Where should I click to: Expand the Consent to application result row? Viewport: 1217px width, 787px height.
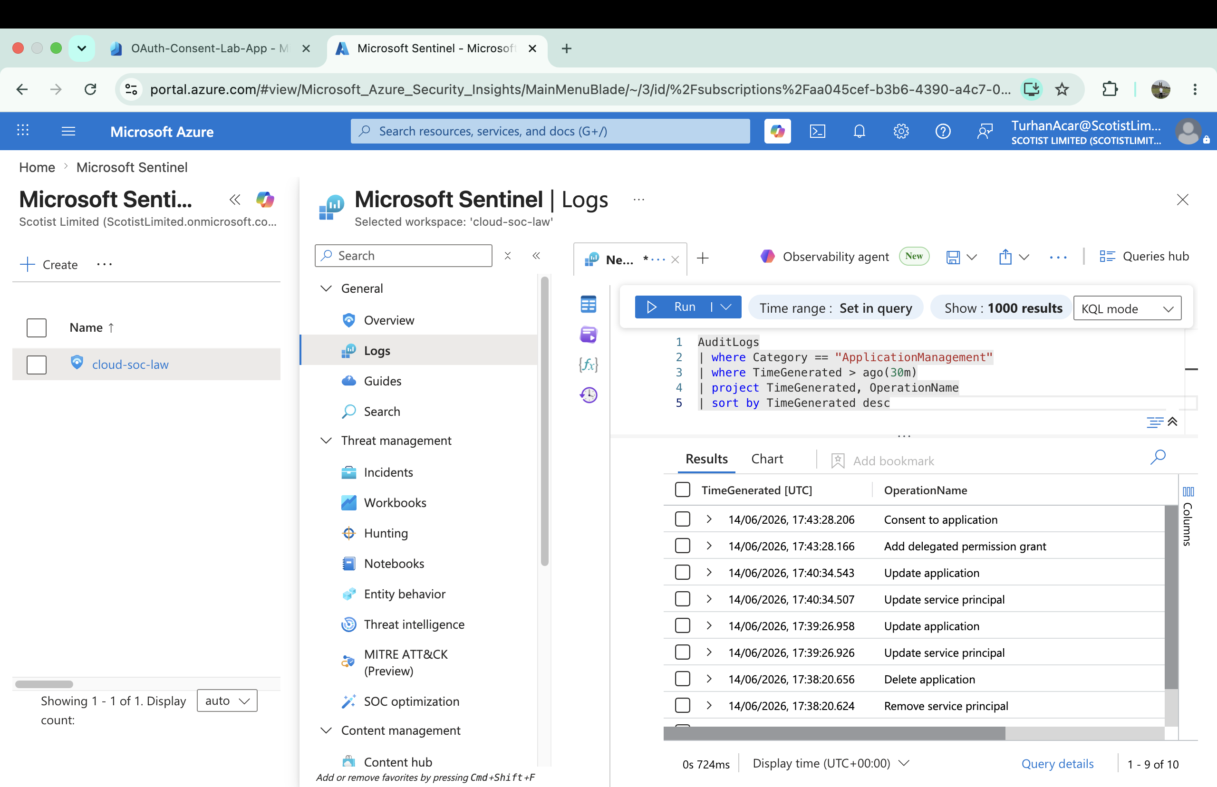(709, 519)
